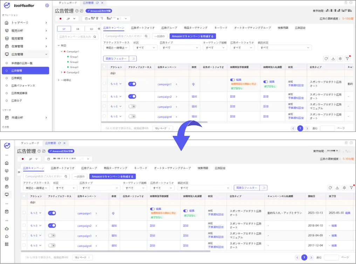
Task: Open キーワード tab in bottom screenshot
Action: [141, 168]
